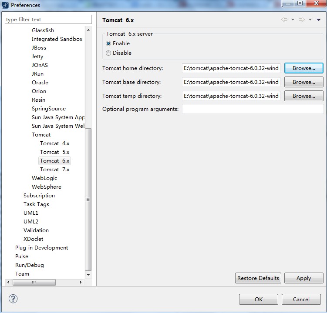Click the horizontal scrollbar thumb
The height and width of the screenshot is (313, 327).
click(x=34, y=283)
